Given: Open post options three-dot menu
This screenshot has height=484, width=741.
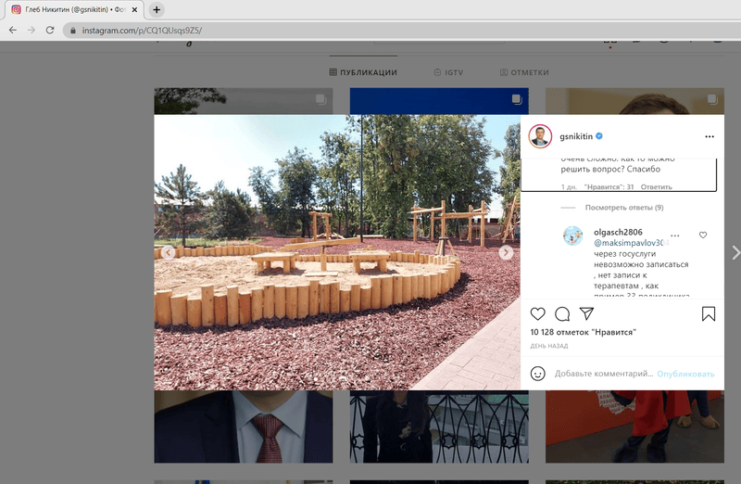Looking at the screenshot, I should tap(710, 136).
